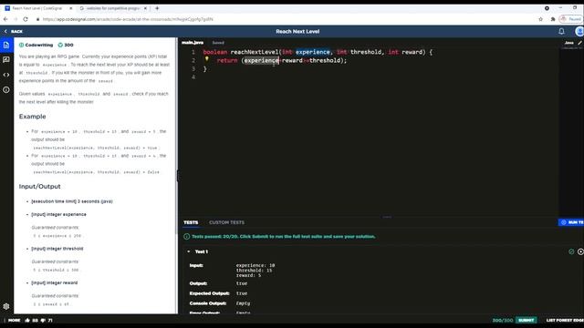Click the thumbs up upvote icon
The height and width of the screenshot is (328, 584).
coord(27,320)
